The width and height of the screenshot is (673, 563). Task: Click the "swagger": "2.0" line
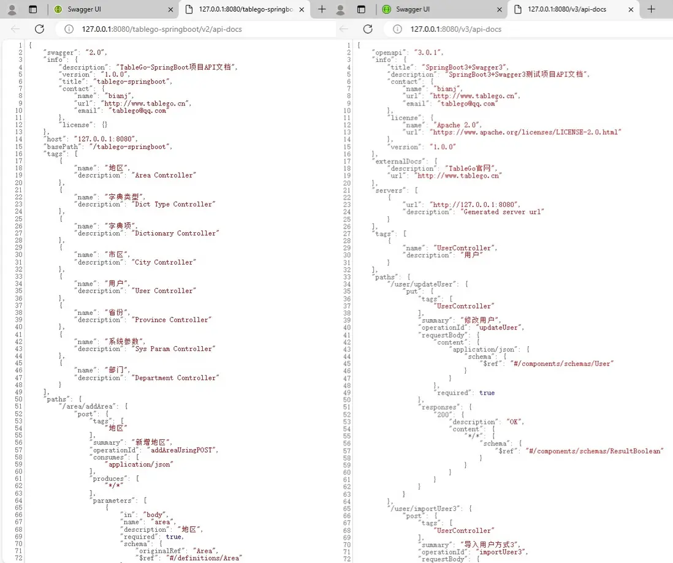point(75,52)
